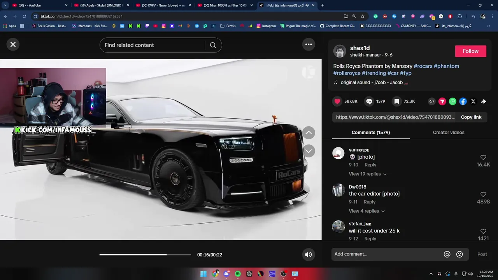The image size is (498, 280).
Task: Go to previous video with up arrow
Action: click(309, 133)
